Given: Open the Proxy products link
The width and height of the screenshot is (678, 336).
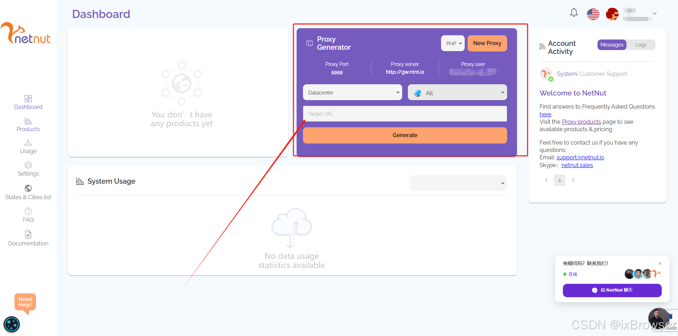Looking at the screenshot, I should pos(581,122).
